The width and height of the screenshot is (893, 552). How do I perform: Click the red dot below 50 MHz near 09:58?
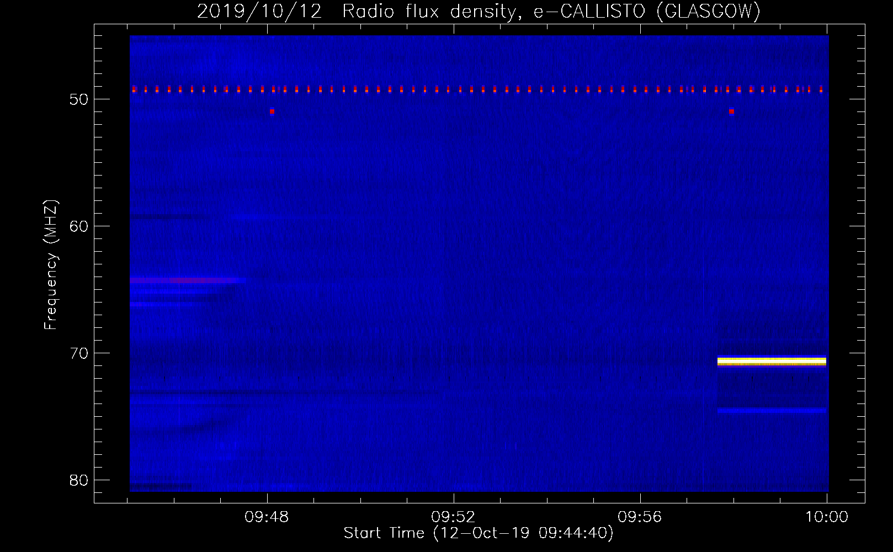(731, 112)
